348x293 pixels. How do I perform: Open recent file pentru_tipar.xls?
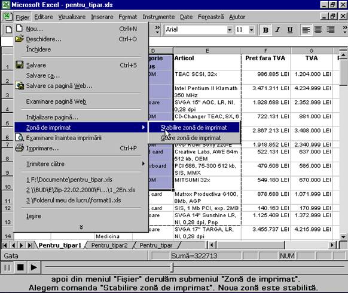(x=81, y=180)
